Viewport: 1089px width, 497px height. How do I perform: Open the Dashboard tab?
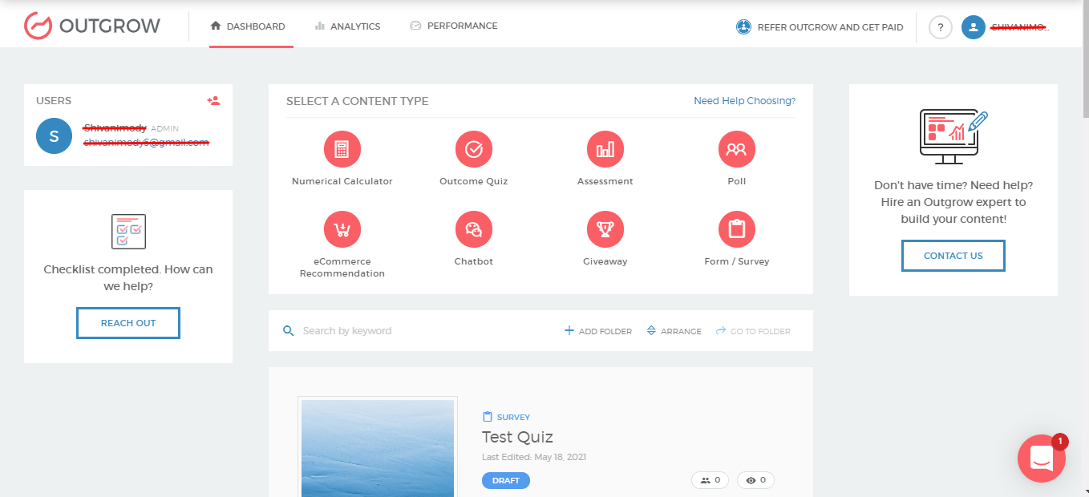coord(248,26)
